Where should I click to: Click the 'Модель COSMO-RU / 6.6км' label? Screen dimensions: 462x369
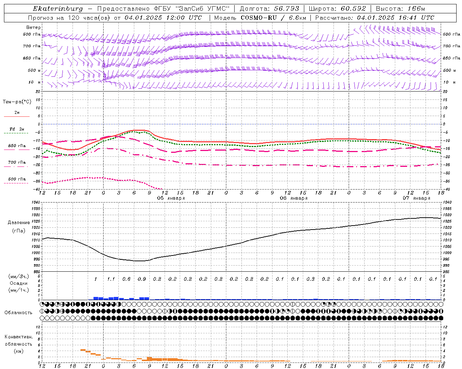(x=260, y=18)
